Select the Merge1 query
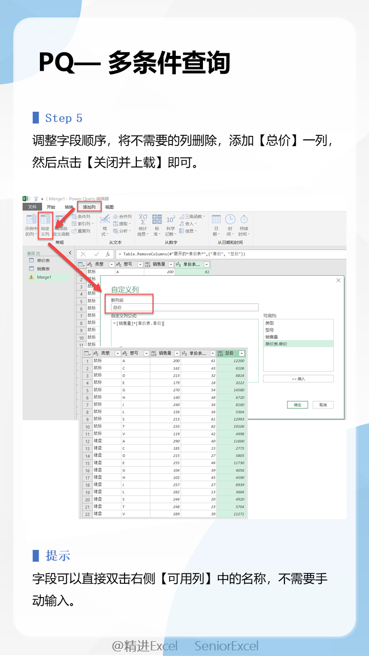Viewport: 369px width, 656px height. pyautogui.click(x=44, y=277)
